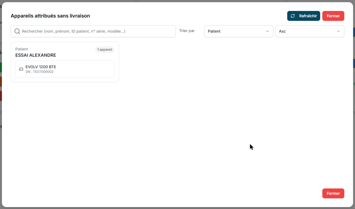Click the 'Patient' label above ESSAI ALEXANDRE
The image size is (355, 209).
[22, 49]
